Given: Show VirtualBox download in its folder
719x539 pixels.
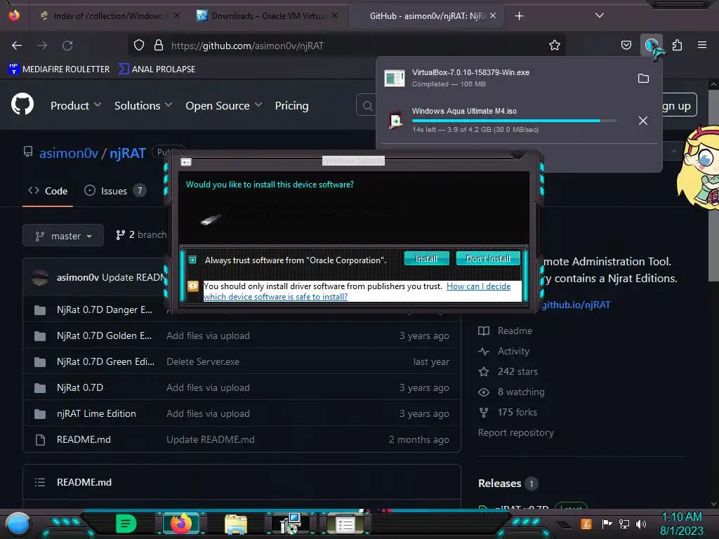Looking at the screenshot, I should point(643,79).
